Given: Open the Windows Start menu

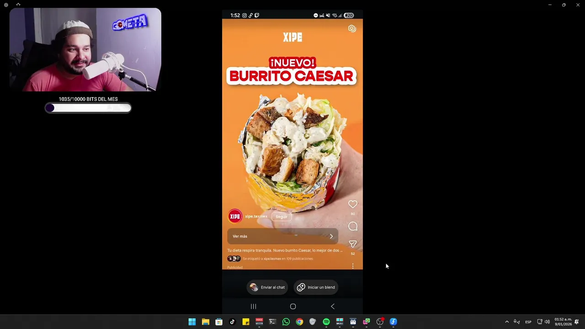Looking at the screenshot, I should (x=192, y=322).
